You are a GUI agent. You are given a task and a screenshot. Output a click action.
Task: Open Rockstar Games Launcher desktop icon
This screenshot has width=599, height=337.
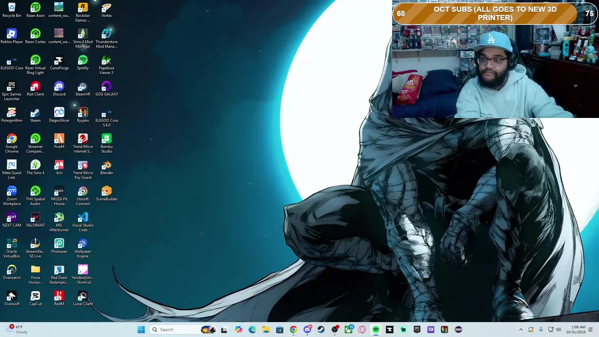[x=83, y=12]
